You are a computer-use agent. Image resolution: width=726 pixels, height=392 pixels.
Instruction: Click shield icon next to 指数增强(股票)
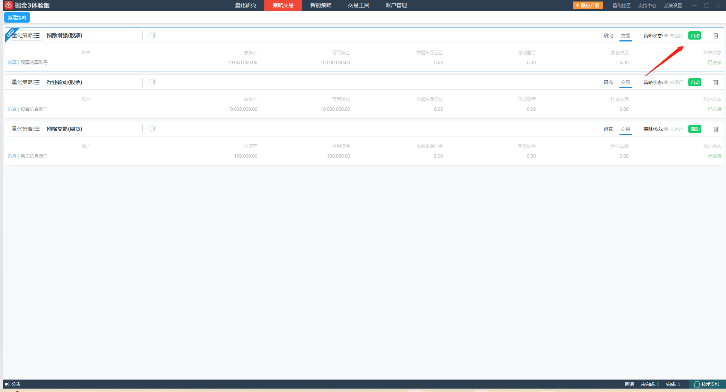click(153, 35)
